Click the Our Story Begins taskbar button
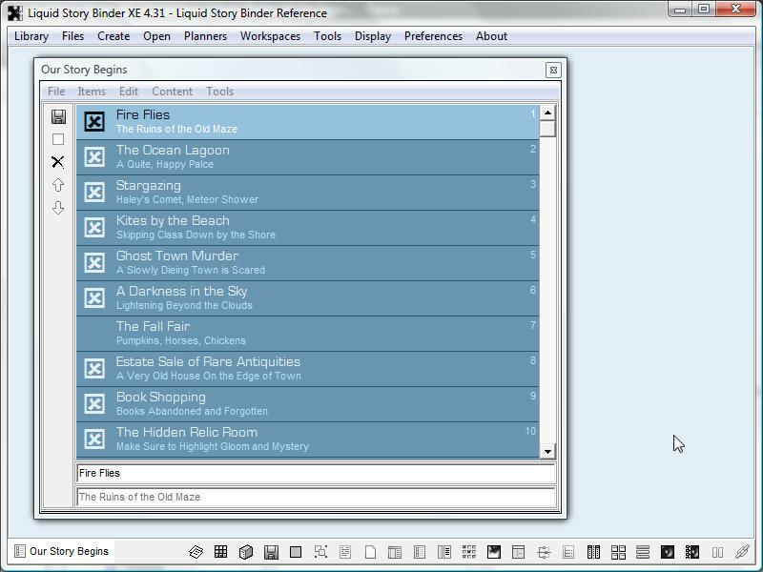This screenshot has width=763, height=572. [x=61, y=551]
